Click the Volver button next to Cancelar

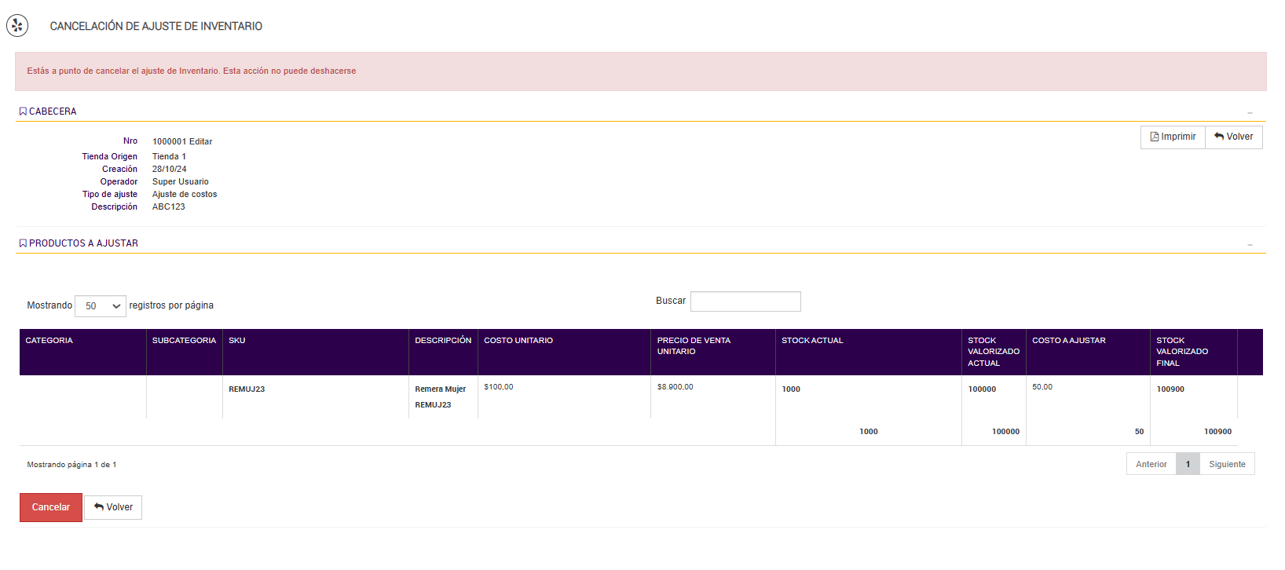[x=113, y=507]
